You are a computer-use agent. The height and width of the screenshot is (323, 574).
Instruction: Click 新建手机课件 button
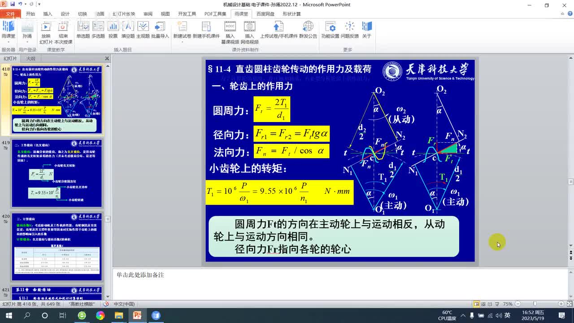206,30
